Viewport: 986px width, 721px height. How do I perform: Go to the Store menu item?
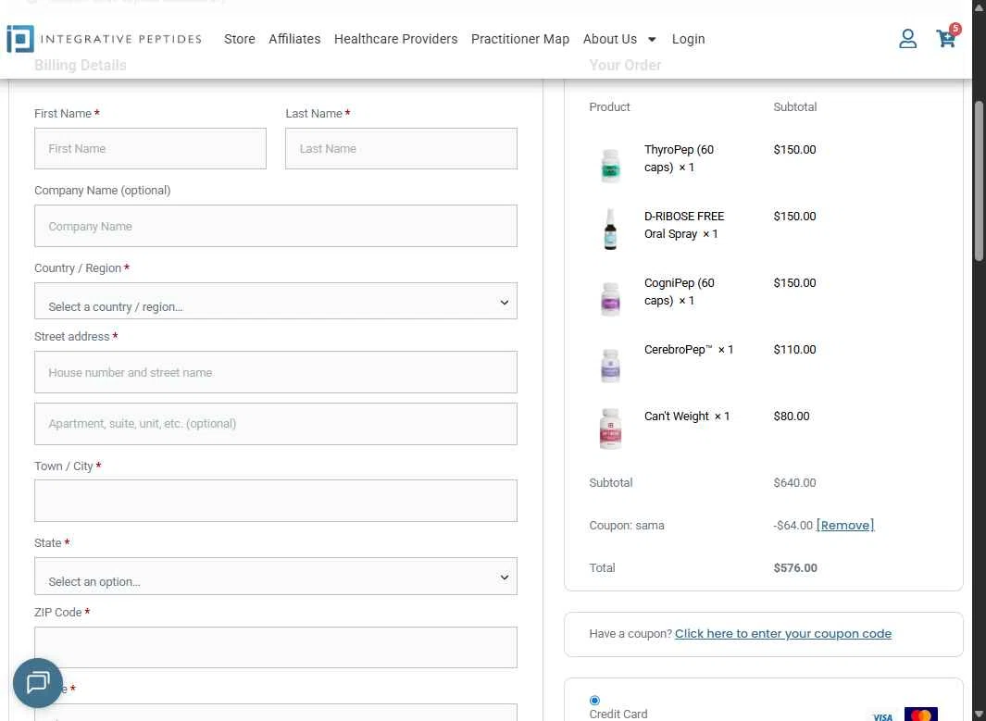click(x=240, y=39)
